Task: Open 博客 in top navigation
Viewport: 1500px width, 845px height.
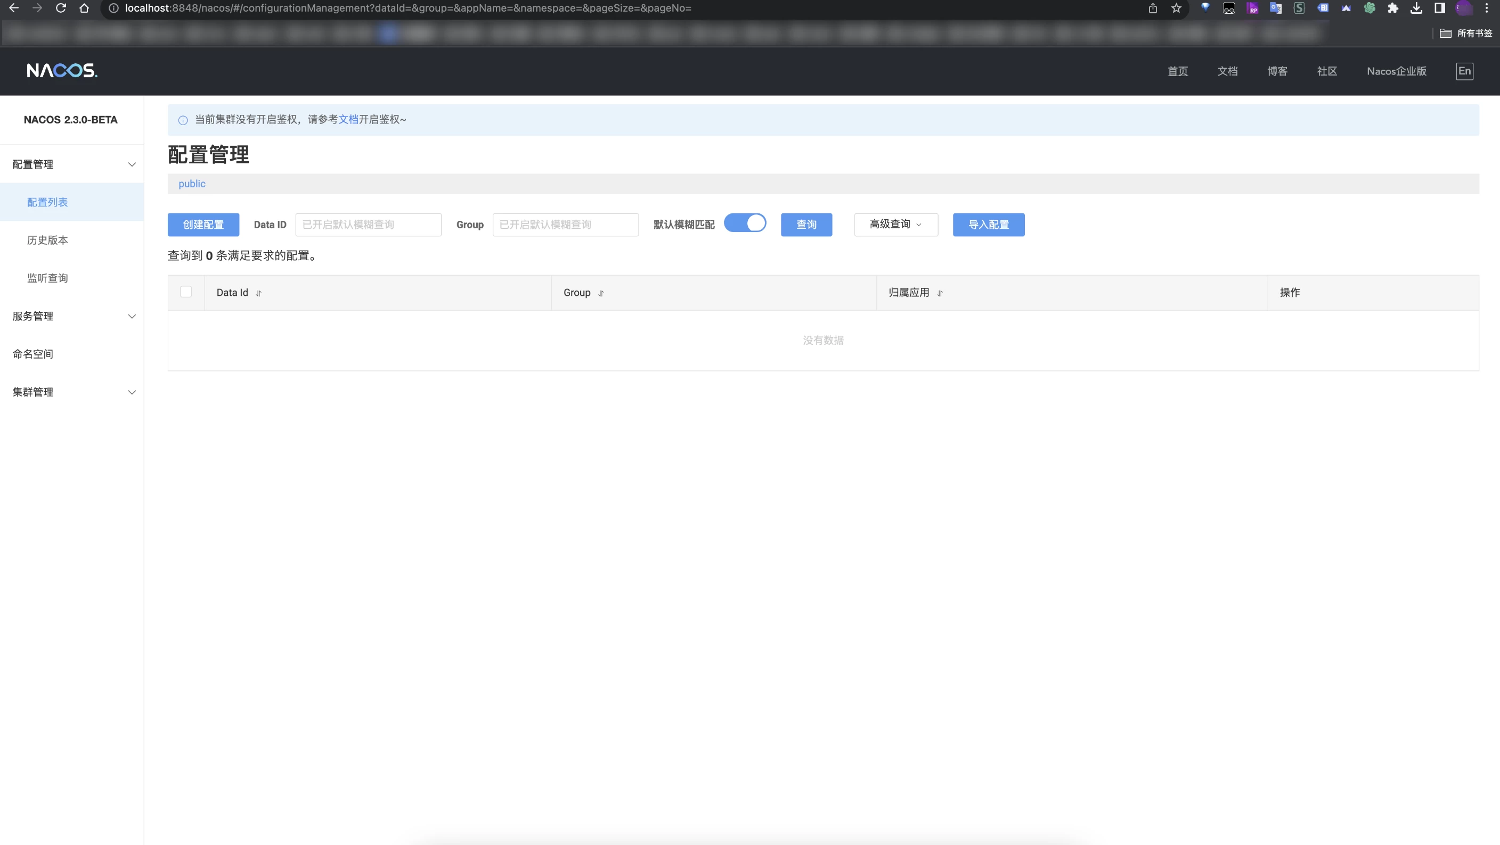Action: [1277, 71]
